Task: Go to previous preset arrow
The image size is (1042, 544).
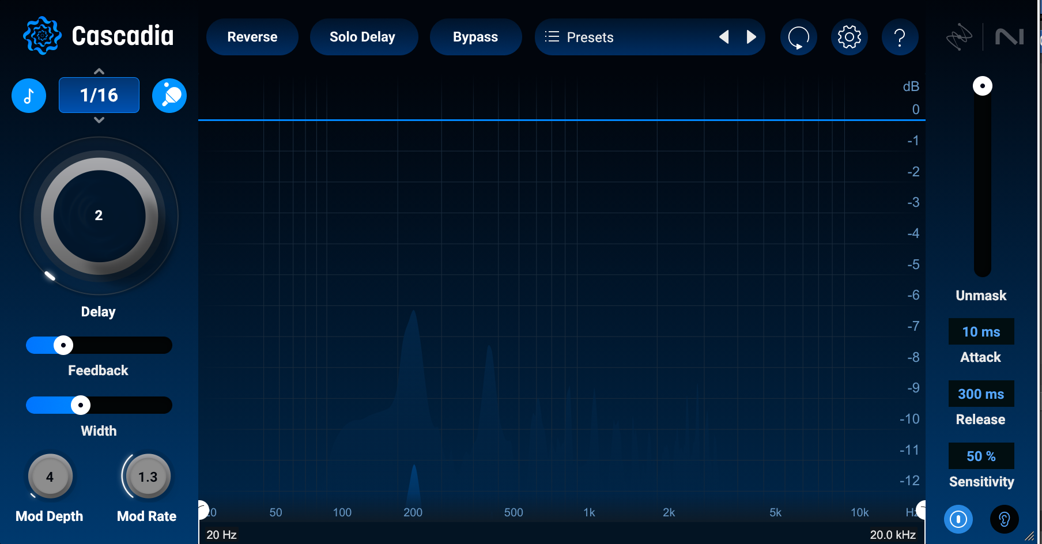Action: (x=724, y=37)
